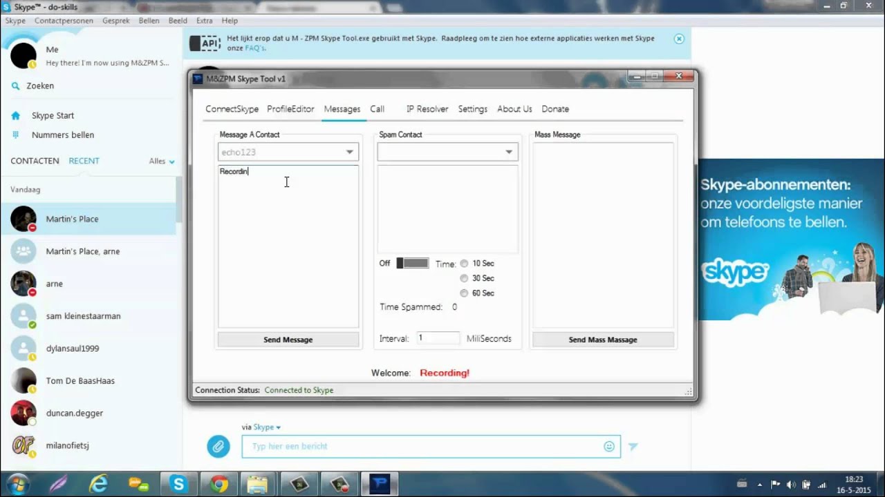The height and width of the screenshot is (497, 885).
Task: Switch to ConnectSkype tab
Action: click(x=232, y=109)
